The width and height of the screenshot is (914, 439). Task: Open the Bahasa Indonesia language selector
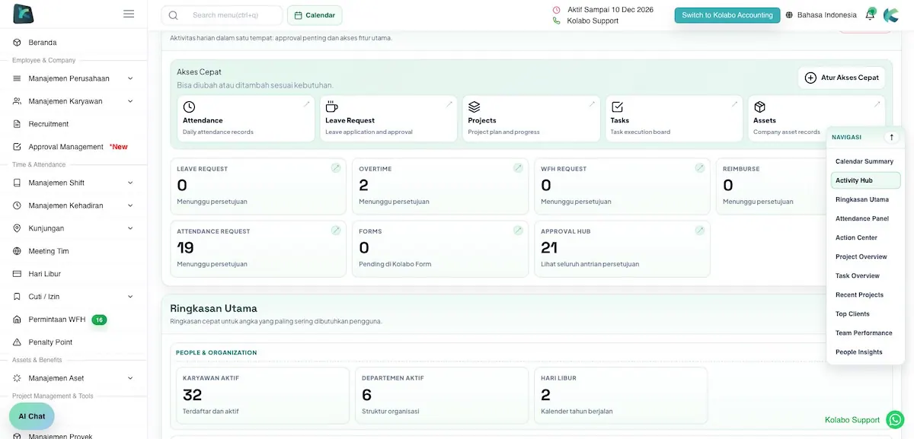[820, 15]
